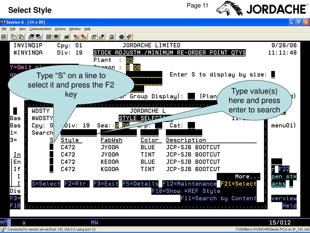Play a macro with the black play icon
The height and width of the screenshot is (233, 310).
94,37
